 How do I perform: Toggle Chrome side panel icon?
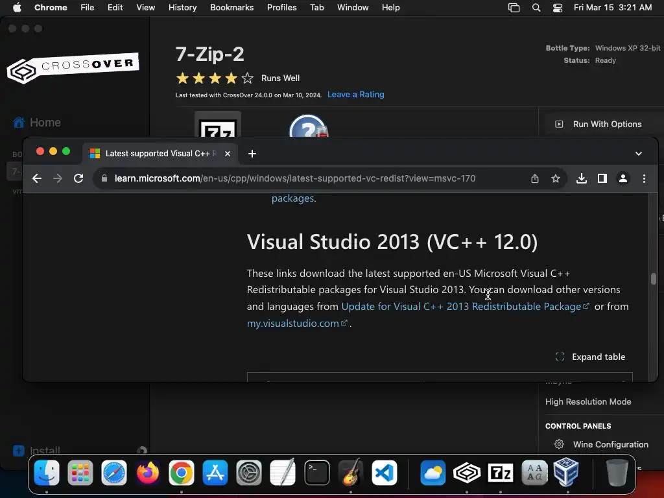click(x=602, y=178)
